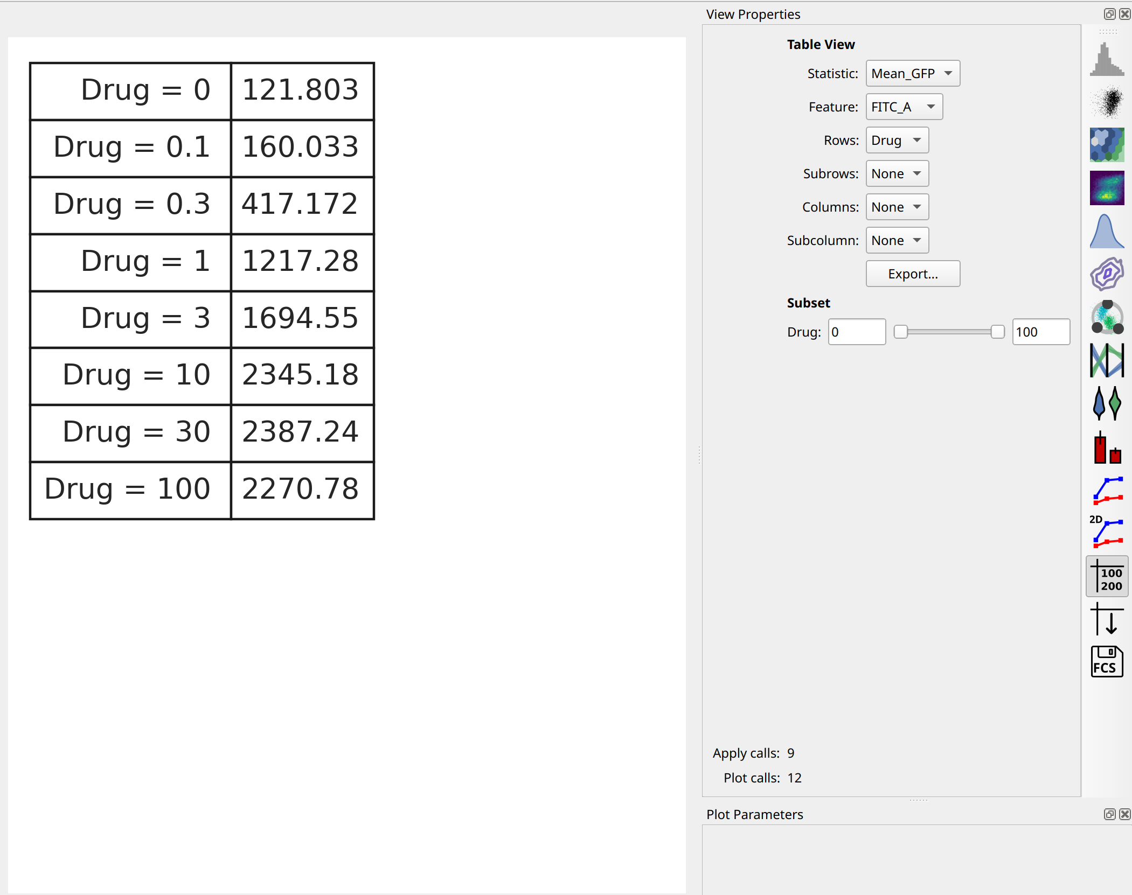Float the View Properties panel
Screen dimensions: 1132x895
(x=1109, y=14)
